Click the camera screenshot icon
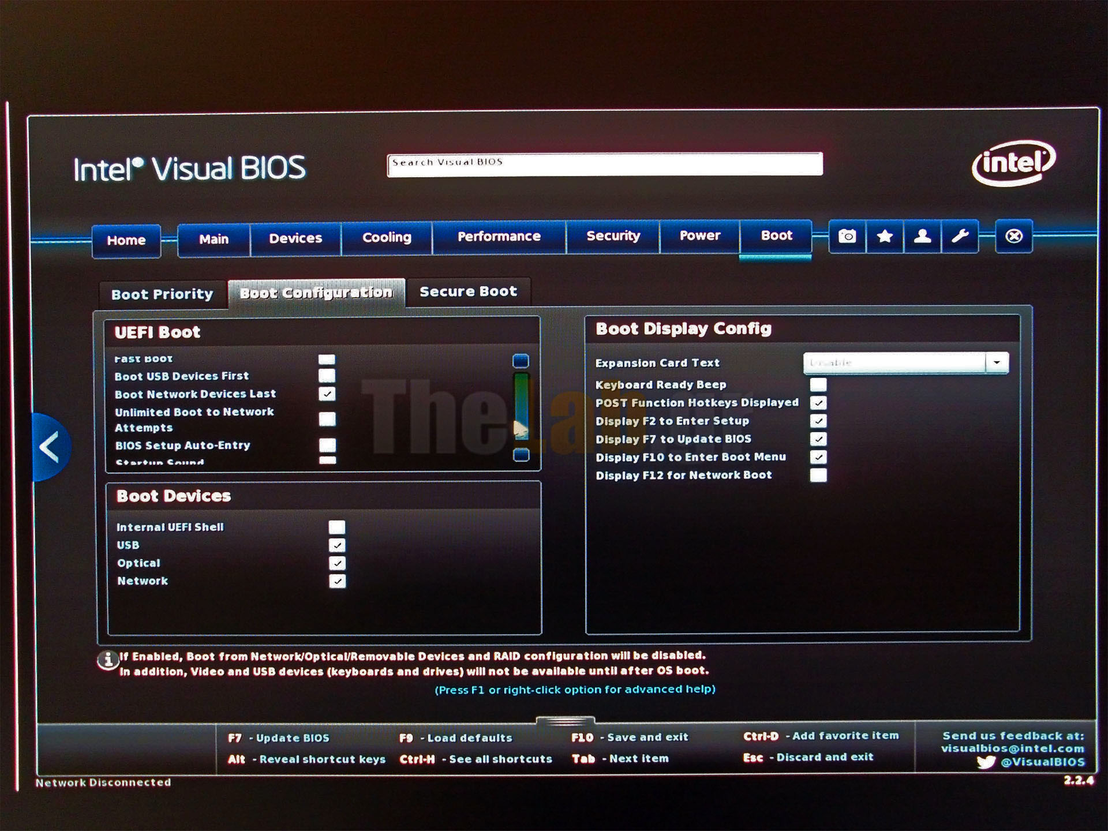The height and width of the screenshot is (831, 1108). coord(847,236)
